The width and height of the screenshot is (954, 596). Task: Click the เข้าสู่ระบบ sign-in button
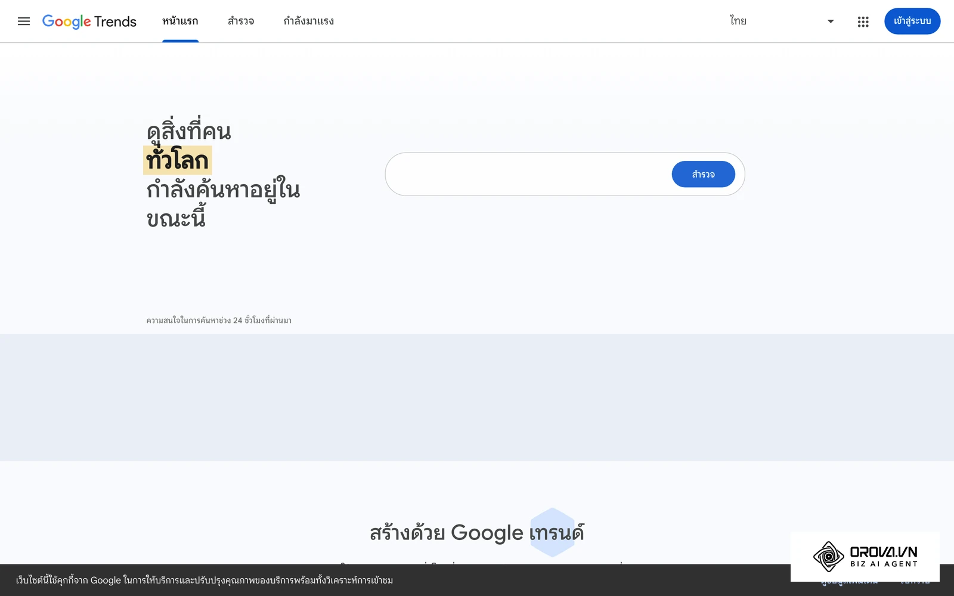(x=912, y=21)
